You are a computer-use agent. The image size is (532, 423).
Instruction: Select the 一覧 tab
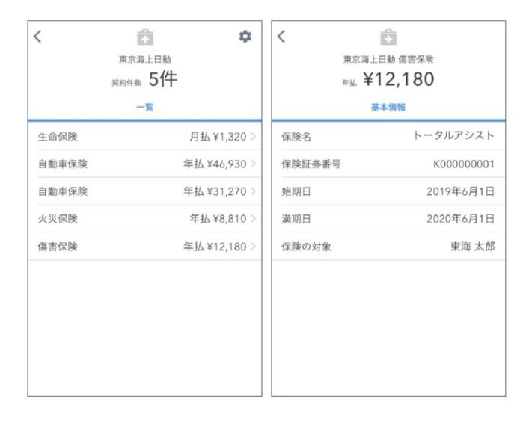pos(145,108)
